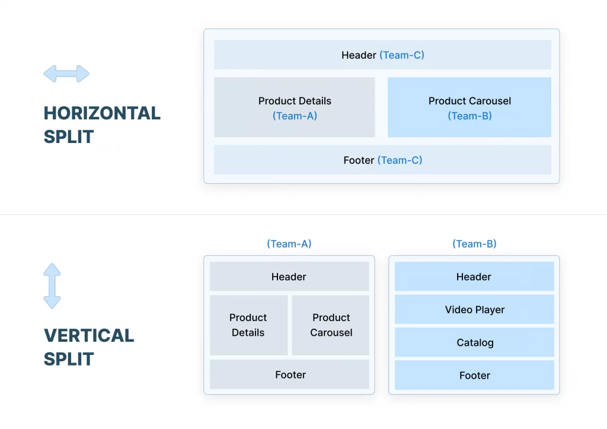Click the Product Carousel (Team-B) box
This screenshot has height=429, width=607.
click(469, 107)
